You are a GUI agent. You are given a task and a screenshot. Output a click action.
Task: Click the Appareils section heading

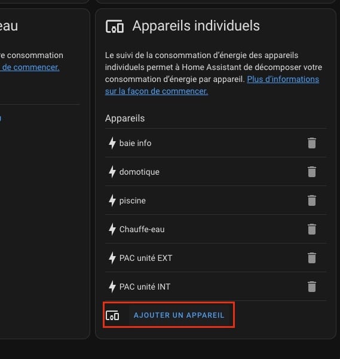click(x=125, y=118)
